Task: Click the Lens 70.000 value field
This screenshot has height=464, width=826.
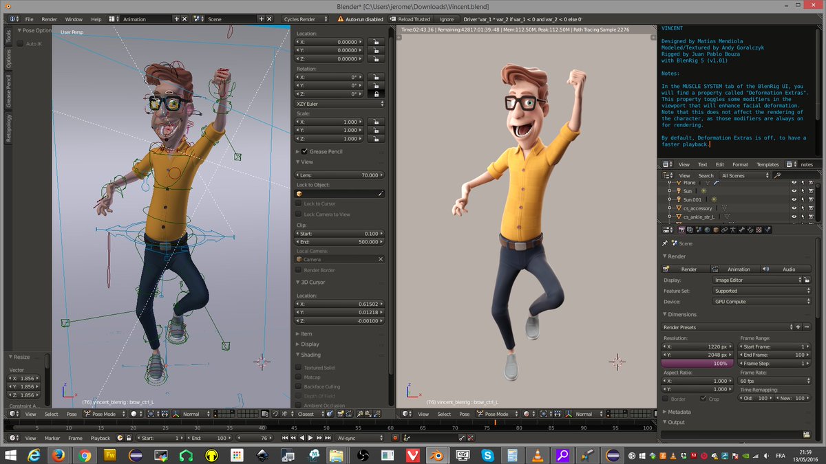Action: (340, 175)
